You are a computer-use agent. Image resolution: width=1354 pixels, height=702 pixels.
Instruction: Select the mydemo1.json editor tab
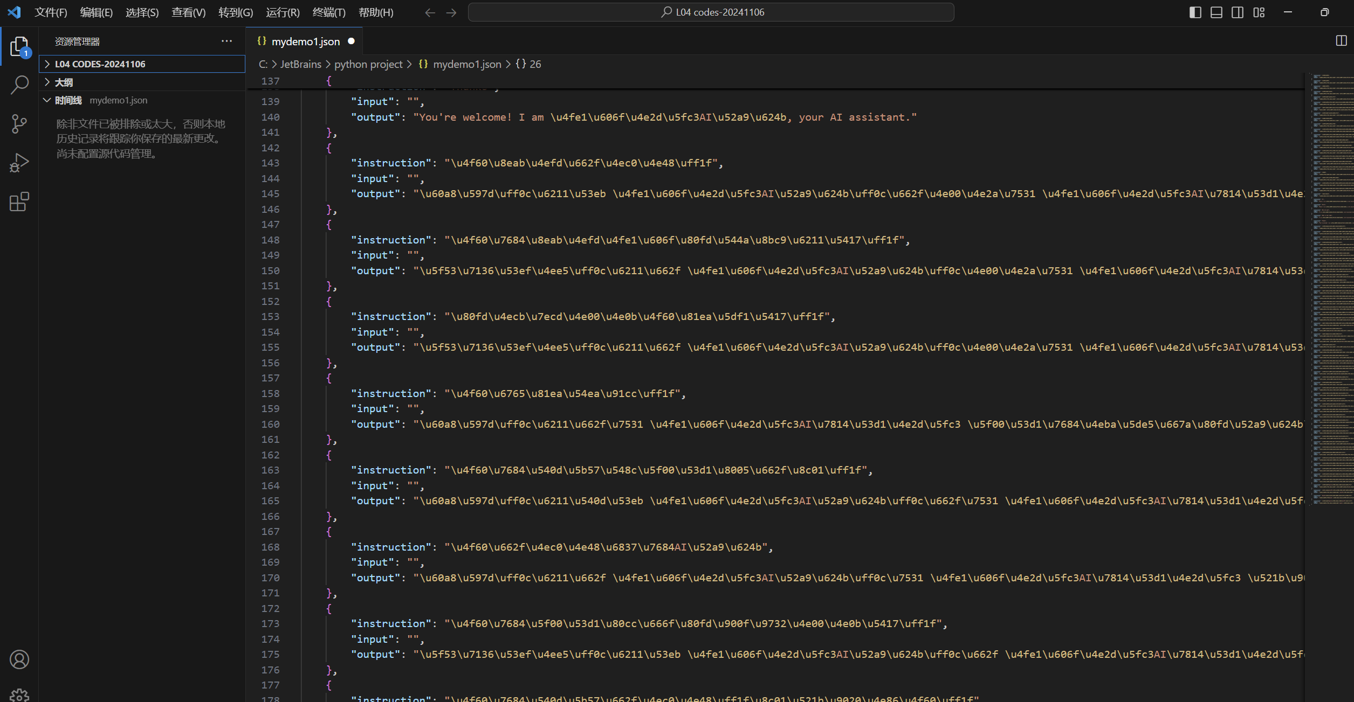coord(305,41)
